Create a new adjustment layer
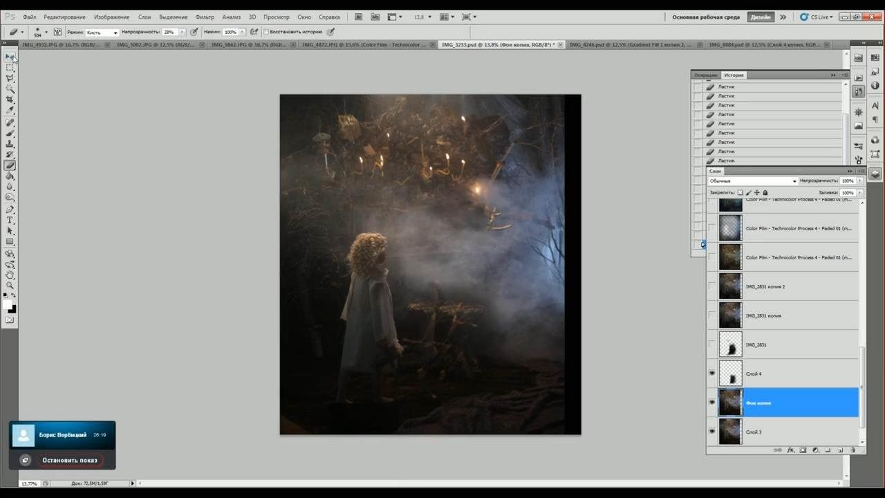This screenshot has height=498, width=885. [815, 450]
